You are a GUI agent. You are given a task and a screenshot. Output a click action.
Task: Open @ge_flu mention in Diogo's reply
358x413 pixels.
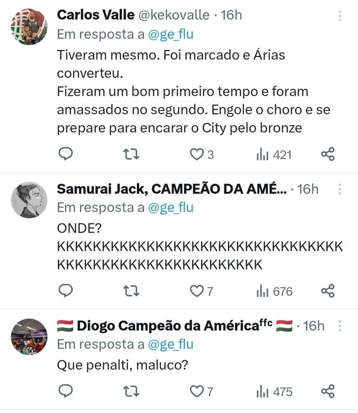(171, 344)
